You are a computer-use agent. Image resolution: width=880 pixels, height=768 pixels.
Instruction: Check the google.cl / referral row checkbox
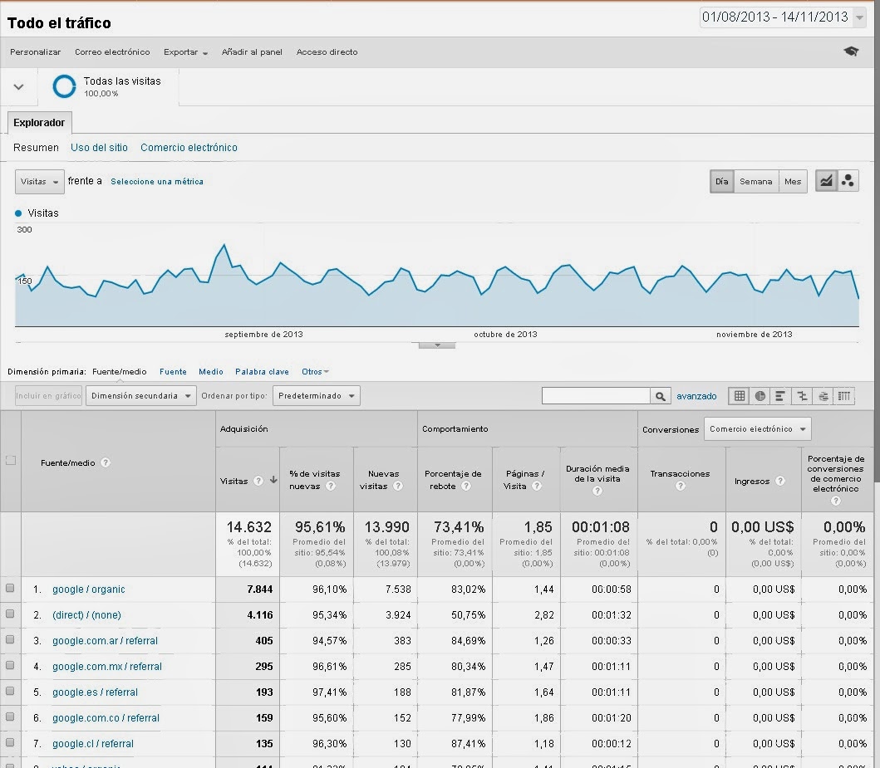click(9, 742)
